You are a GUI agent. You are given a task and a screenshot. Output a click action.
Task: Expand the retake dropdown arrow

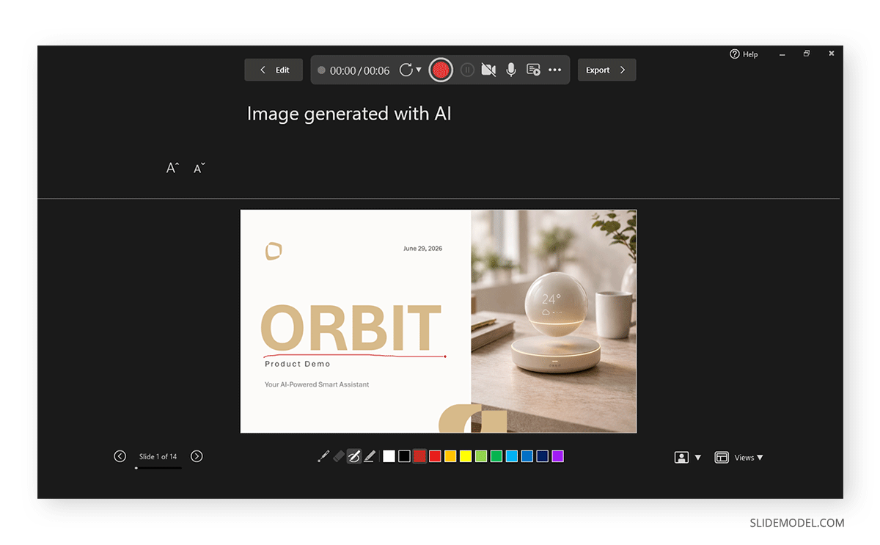click(419, 70)
